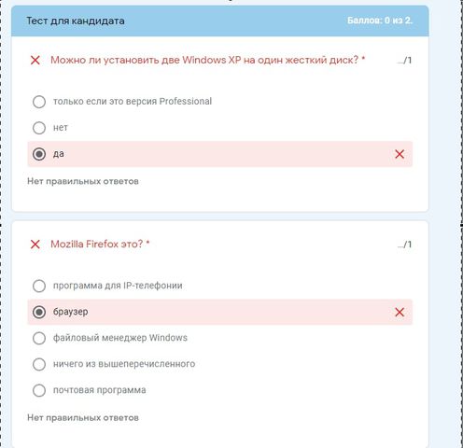Click the red X beside the Mozilla Firefox question
The width and height of the screenshot is (463, 448).
(x=35, y=245)
